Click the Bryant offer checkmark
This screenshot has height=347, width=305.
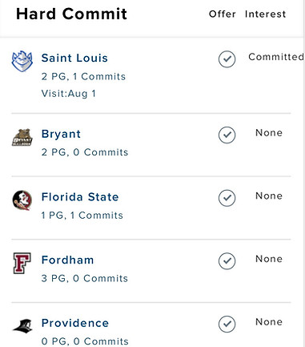pos(227,135)
